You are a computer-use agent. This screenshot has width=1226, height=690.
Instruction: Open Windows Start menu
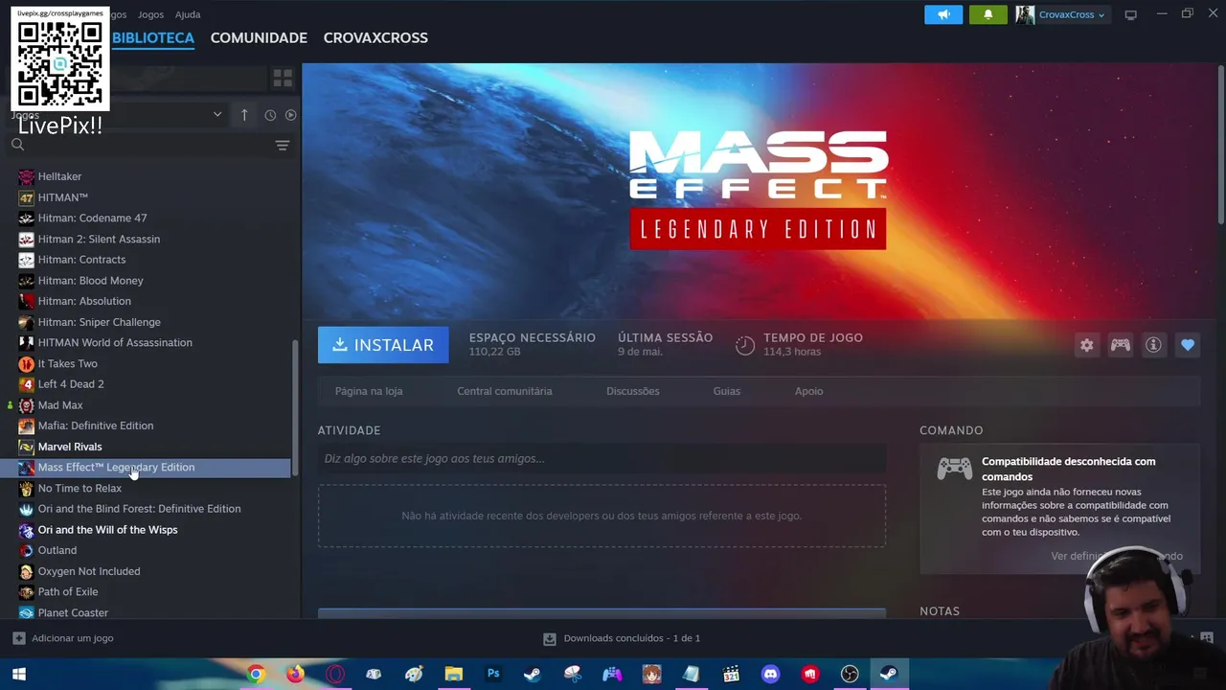pos(18,675)
